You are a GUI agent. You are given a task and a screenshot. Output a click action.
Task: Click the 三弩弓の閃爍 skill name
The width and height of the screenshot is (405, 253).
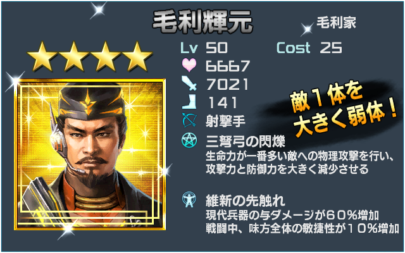(x=246, y=141)
